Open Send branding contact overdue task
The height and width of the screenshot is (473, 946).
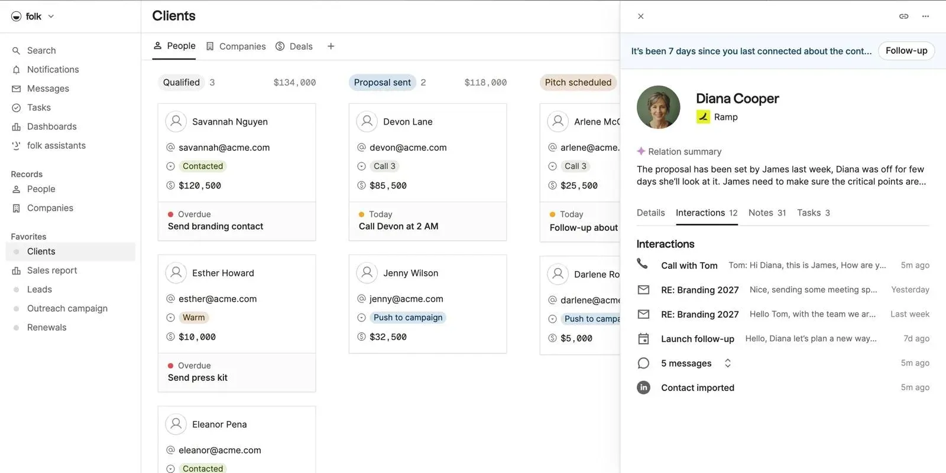coord(237,221)
